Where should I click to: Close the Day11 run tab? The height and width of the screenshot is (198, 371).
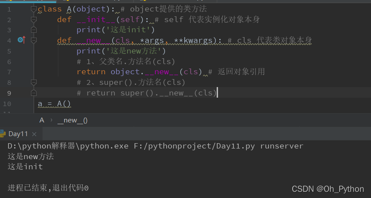34,134
